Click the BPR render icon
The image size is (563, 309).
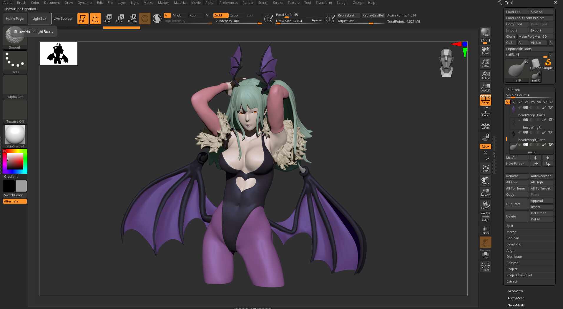pyautogui.click(x=485, y=32)
